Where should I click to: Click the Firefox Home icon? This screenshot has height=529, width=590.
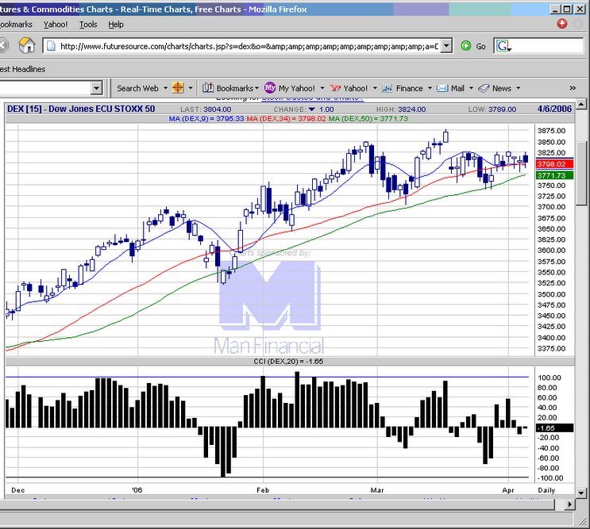click(26, 46)
